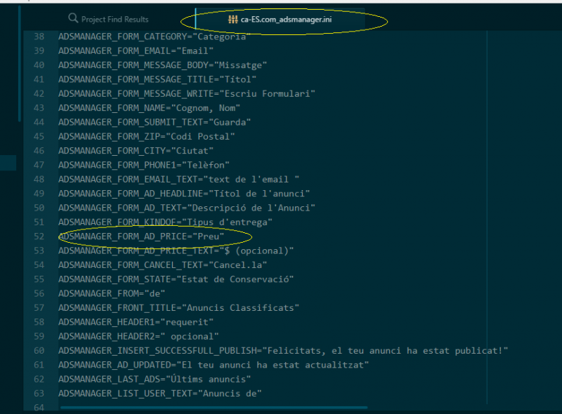
Task: Click the ADSMANAGER_FORM_EMAIL="Email" line
Action: point(136,51)
